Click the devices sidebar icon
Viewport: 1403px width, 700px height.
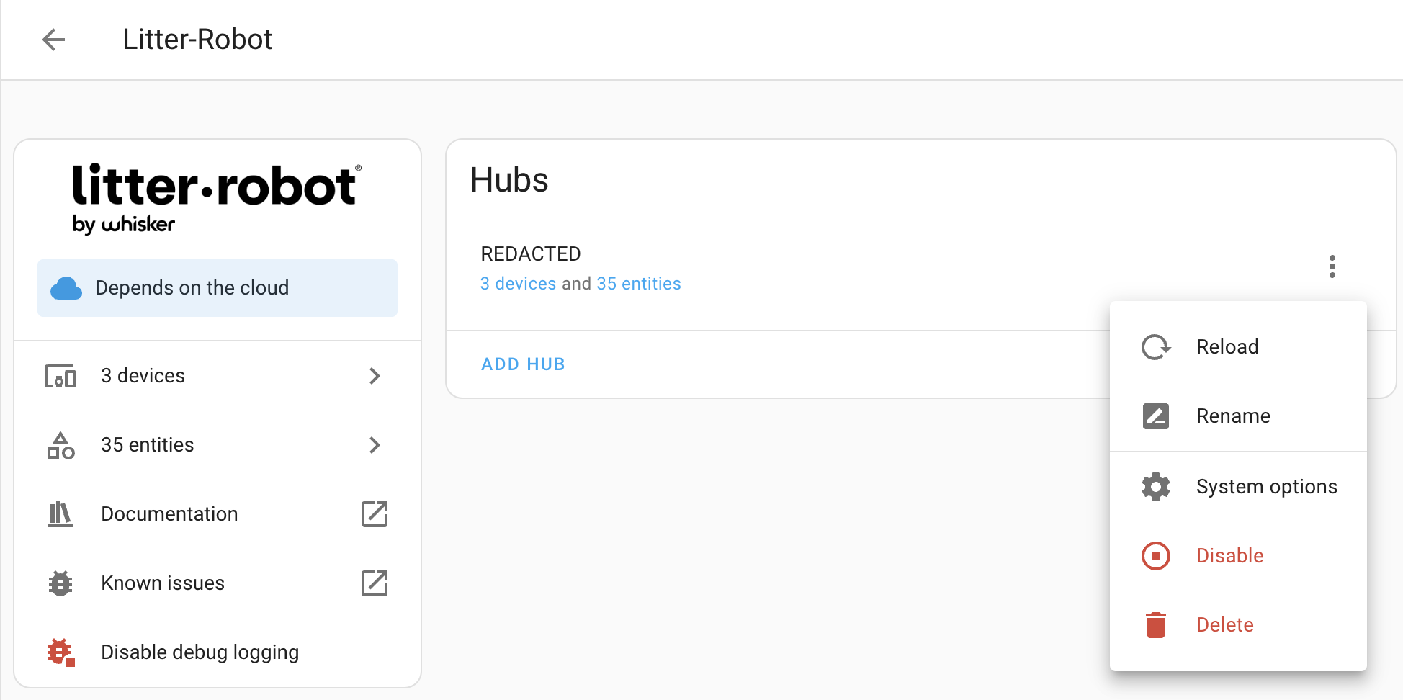[x=60, y=376]
